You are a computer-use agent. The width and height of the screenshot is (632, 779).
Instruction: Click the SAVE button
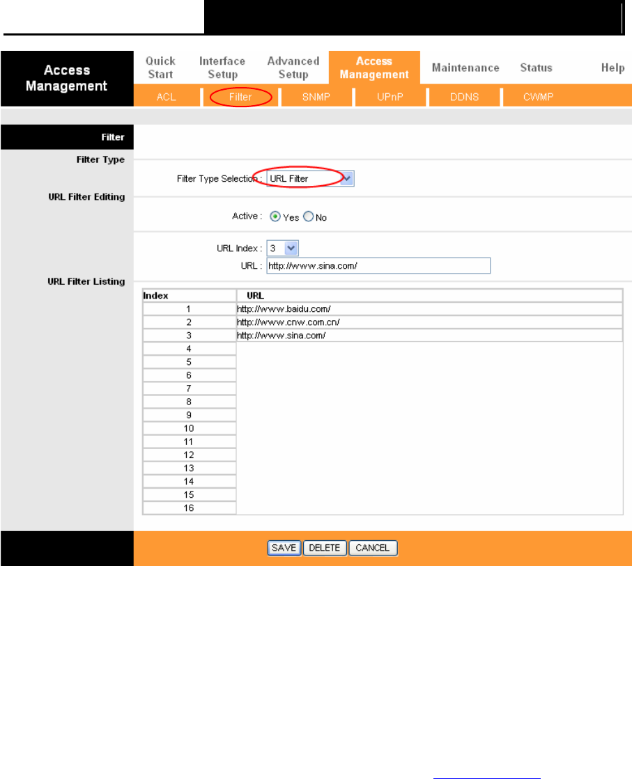(284, 548)
